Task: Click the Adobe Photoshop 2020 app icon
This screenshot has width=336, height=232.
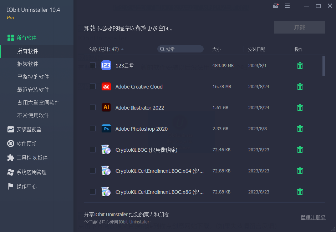Action: (106, 129)
